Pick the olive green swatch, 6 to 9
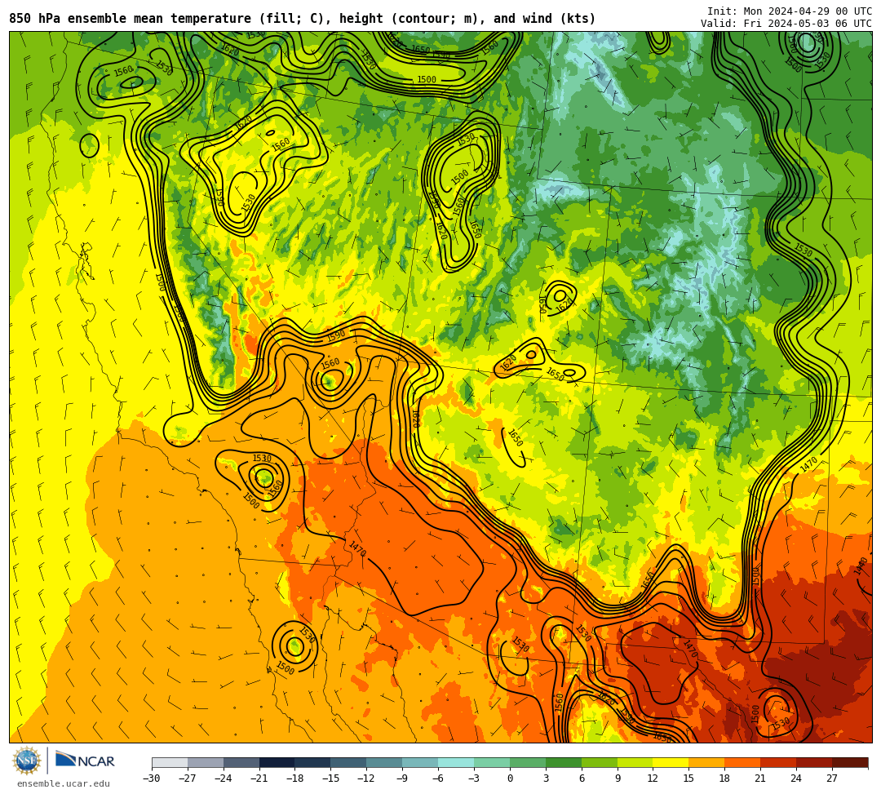 point(600,762)
